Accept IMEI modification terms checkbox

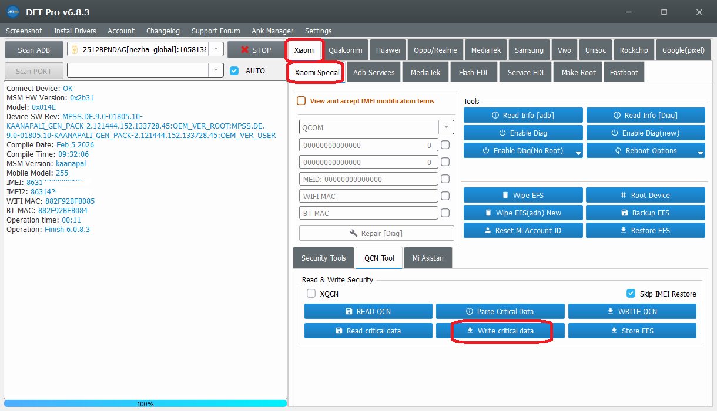coord(301,101)
